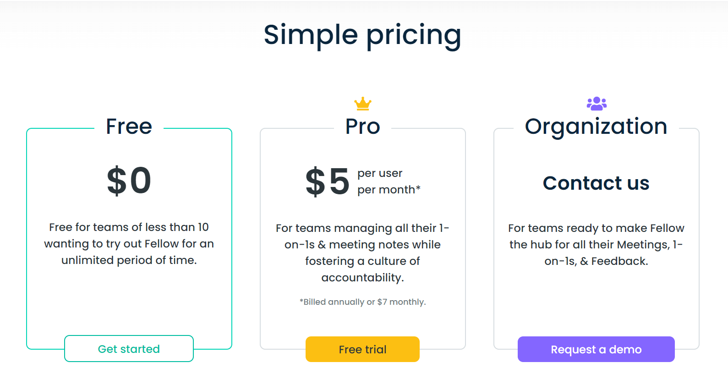Click the Organization plan description paragraph
The width and height of the screenshot is (728, 379).
point(596,244)
